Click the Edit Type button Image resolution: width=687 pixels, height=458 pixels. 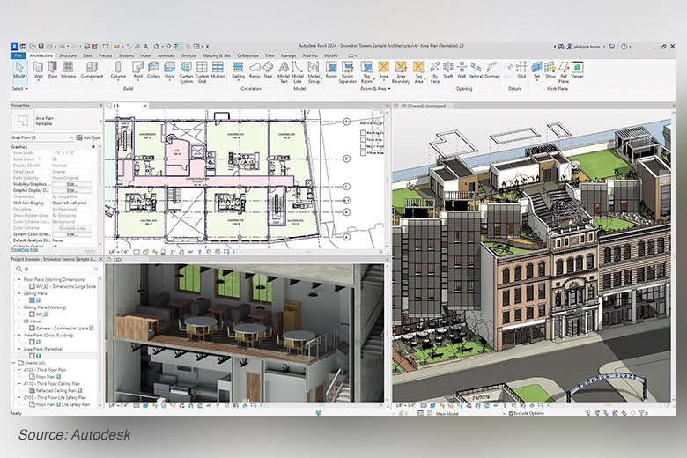point(88,137)
